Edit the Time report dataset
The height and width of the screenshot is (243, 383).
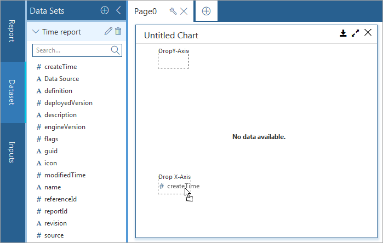click(x=108, y=32)
